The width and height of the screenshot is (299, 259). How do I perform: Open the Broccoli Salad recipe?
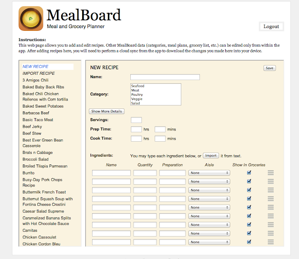36,159
